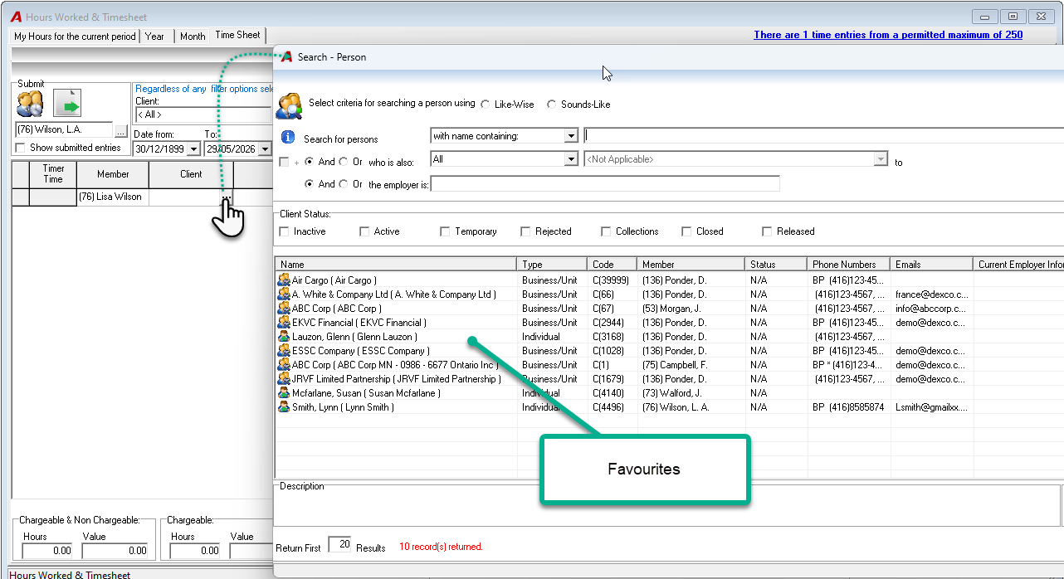The image size is (1064, 579).
Task: Click the business icon on the Air Cargo row
Action: [x=284, y=280]
